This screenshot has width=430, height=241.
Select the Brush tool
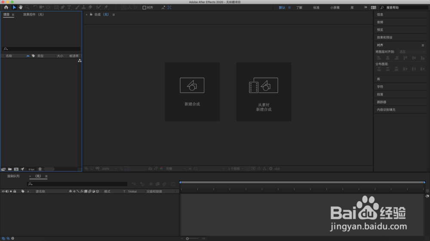[77, 7]
